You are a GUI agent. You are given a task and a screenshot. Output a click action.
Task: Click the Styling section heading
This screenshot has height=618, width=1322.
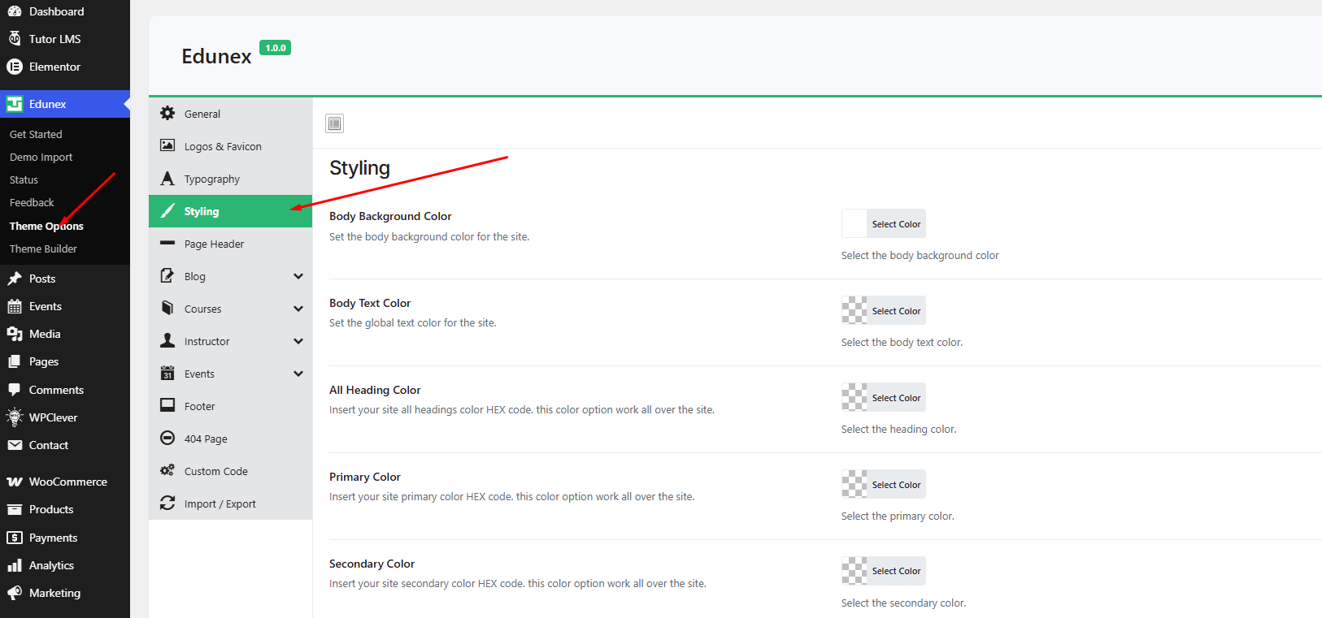(x=359, y=168)
